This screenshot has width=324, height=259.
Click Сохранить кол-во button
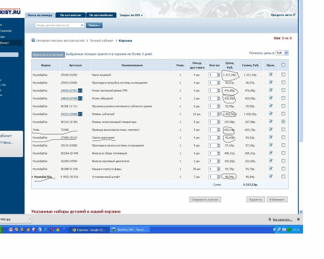[205, 200]
